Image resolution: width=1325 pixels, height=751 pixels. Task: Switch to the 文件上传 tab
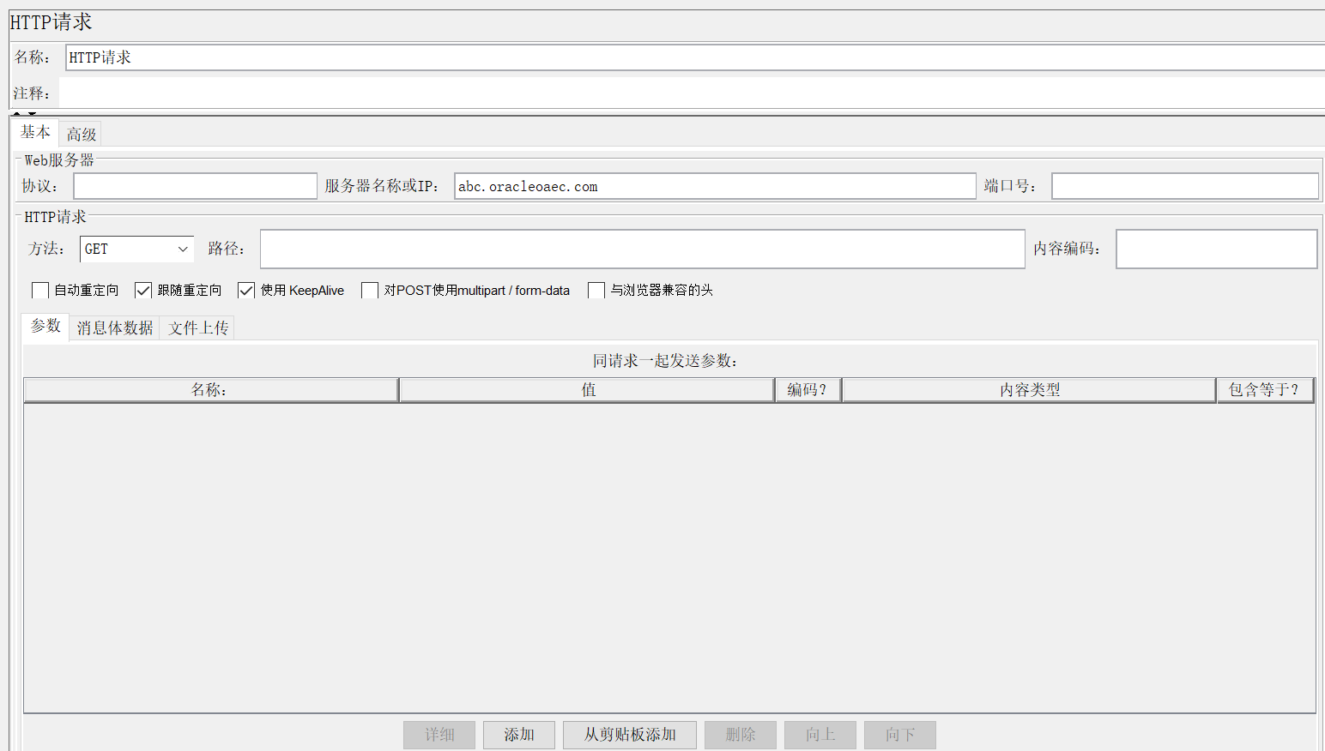coord(198,327)
